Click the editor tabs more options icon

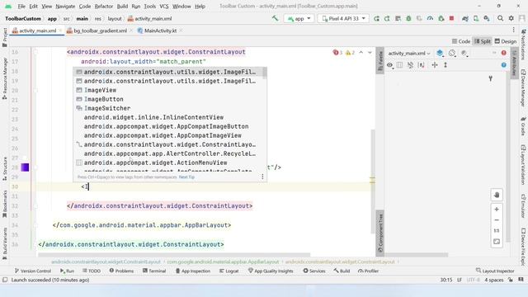[513, 31]
